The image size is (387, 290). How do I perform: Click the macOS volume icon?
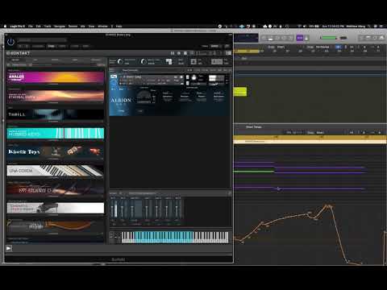305,26
